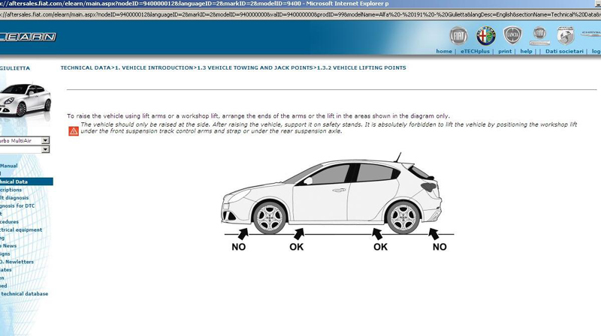Open Procedures in the sidebar menu
Viewport: 601px width, 336px height.
click(x=9, y=222)
